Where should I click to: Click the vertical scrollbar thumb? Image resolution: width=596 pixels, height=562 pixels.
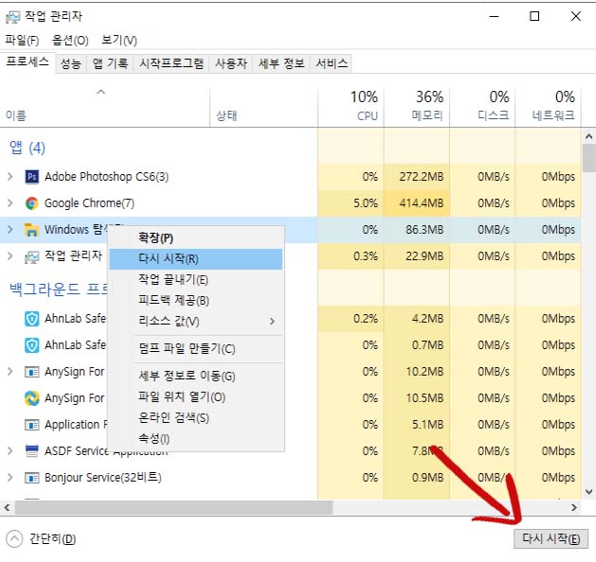click(588, 157)
